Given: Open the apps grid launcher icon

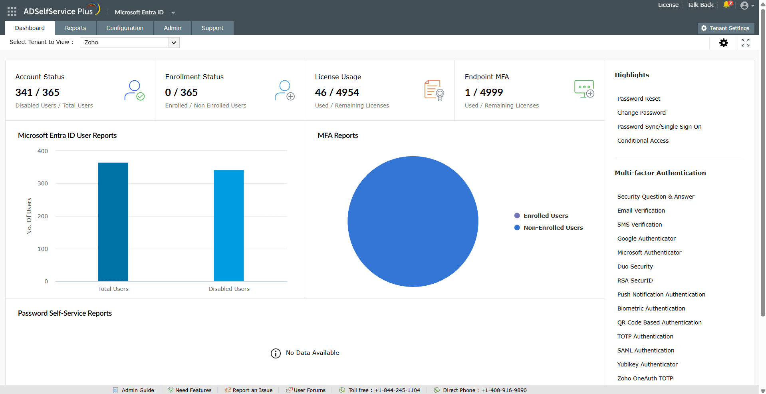Looking at the screenshot, I should tap(12, 12).
